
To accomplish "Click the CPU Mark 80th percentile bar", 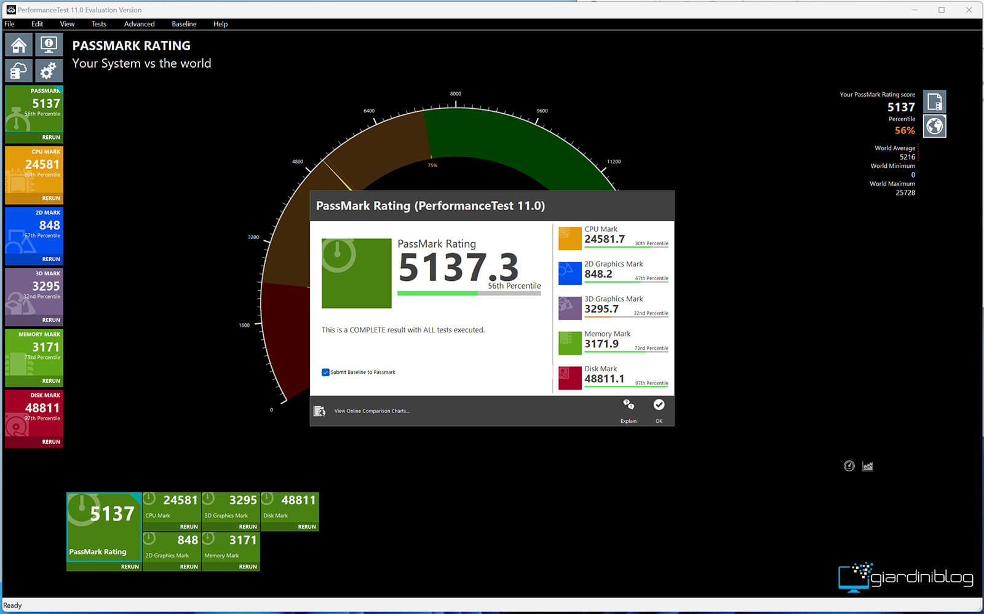I will pyautogui.click(x=626, y=247).
